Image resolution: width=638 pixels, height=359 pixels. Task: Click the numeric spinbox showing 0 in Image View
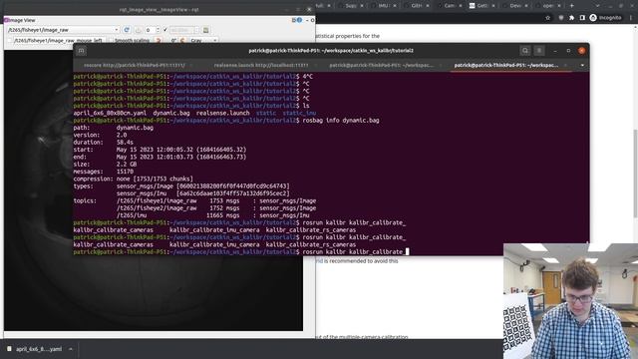[x=153, y=30]
